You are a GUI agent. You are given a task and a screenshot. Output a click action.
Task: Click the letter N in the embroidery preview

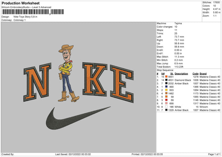[37, 82]
